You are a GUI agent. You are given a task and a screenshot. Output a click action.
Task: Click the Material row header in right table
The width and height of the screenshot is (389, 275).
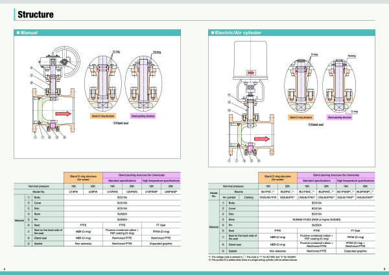[x=213, y=226]
